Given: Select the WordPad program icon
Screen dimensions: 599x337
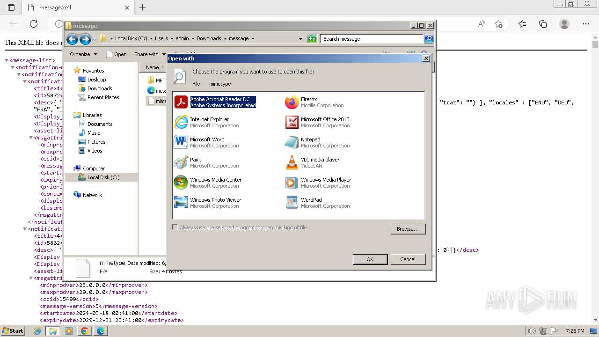Looking at the screenshot, I should tap(292, 203).
